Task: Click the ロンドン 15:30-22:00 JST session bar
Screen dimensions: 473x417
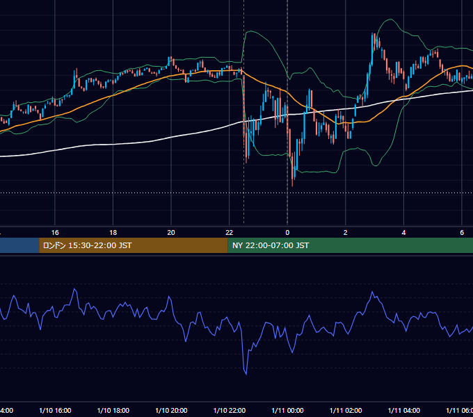Action: pyautogui.click(x=134, y=245)
